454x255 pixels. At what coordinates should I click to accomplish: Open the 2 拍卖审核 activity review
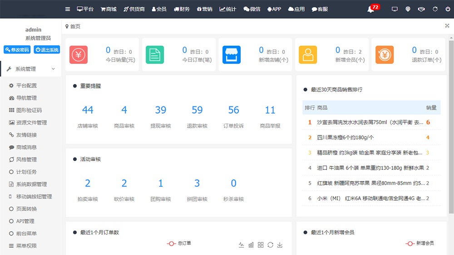pos(88,190)
